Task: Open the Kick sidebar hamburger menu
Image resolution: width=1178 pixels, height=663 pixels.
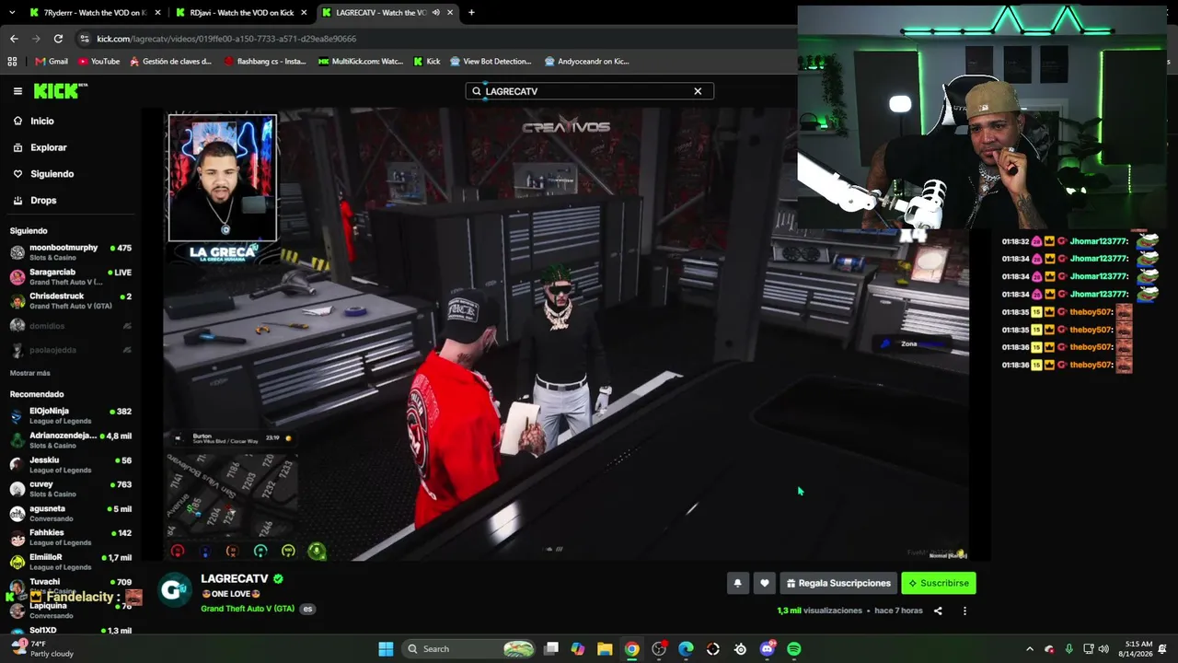Action: [x=17, y=91]
